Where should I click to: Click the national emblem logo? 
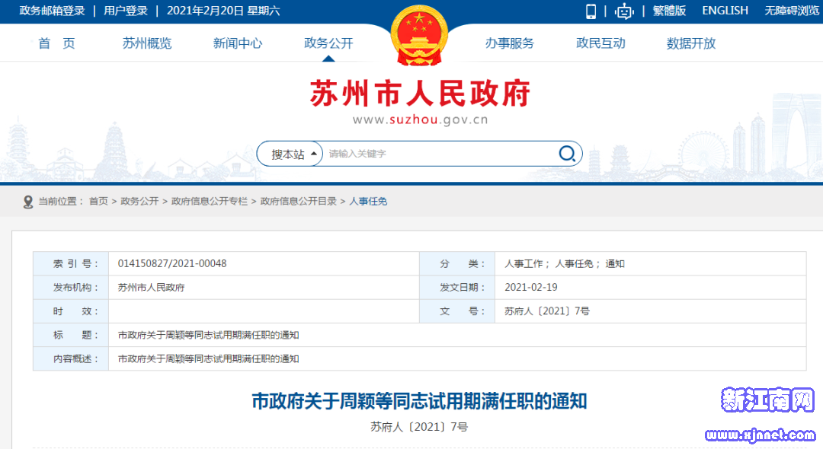coord(419,36)
